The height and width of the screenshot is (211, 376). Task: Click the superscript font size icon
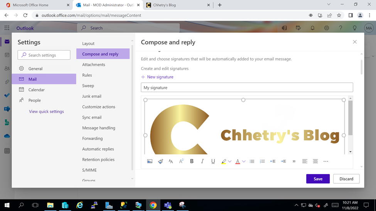[181, 161]
